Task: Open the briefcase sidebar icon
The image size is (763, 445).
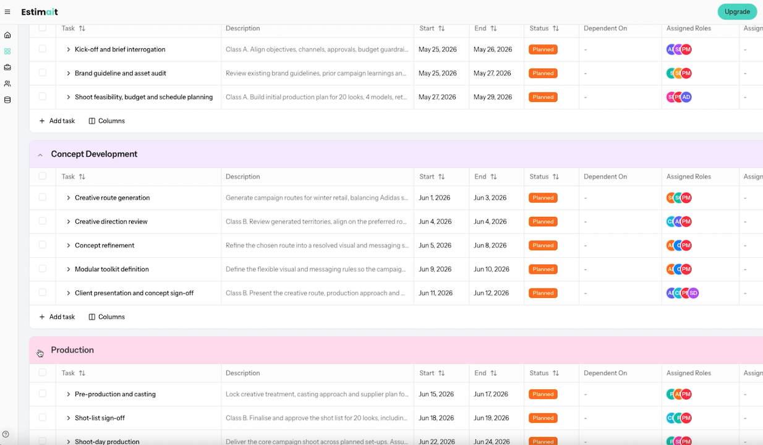Action: coord(7,67)
